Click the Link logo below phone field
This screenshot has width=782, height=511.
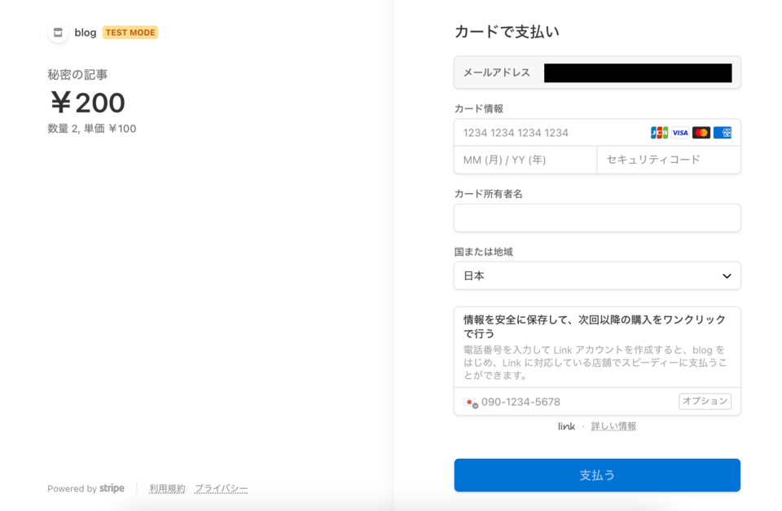click(566, 426)
